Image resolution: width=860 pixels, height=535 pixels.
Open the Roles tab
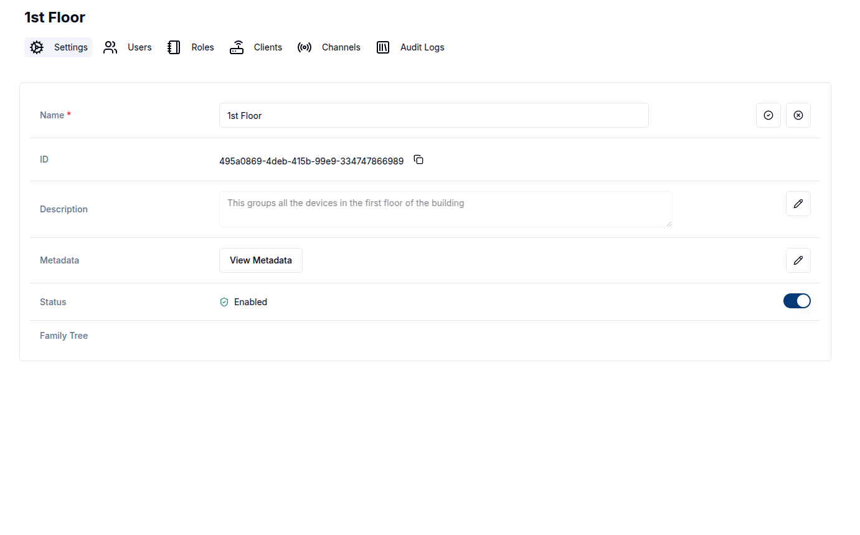tap(191, 47)
